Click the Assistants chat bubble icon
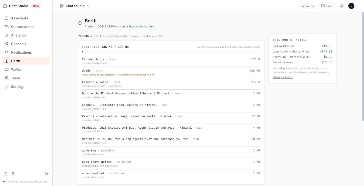 point(7,18)
